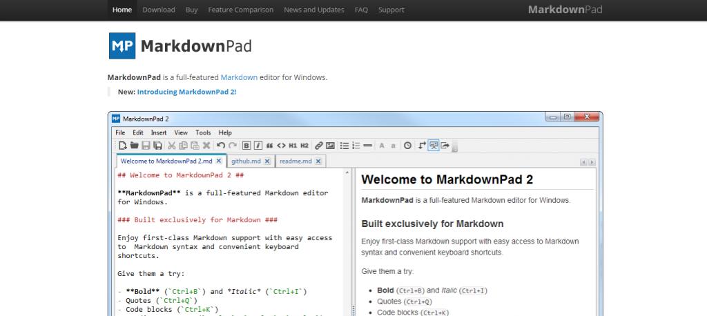Viewport: 707px width, 316px height.
Task: Click the Copy toolbar icon
Action: (183, 145)
